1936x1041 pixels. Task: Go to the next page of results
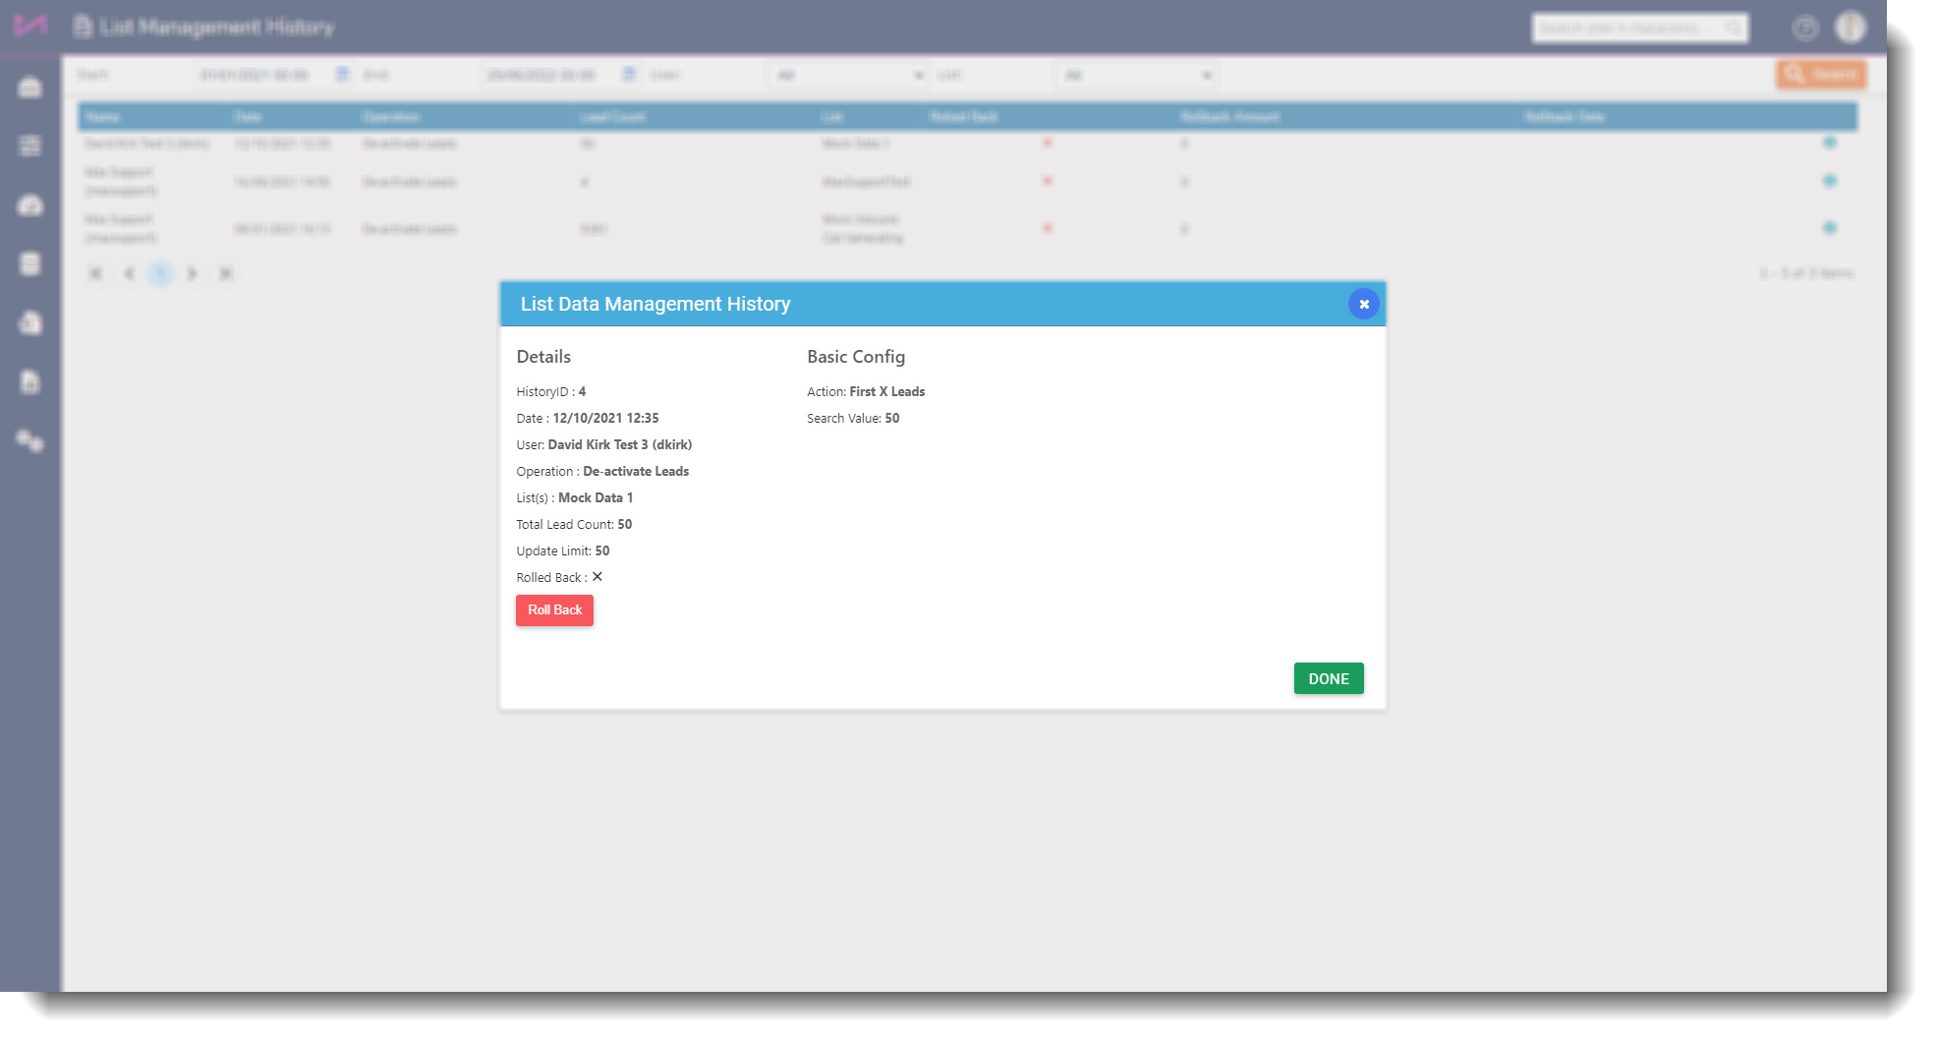pos(193,273)
